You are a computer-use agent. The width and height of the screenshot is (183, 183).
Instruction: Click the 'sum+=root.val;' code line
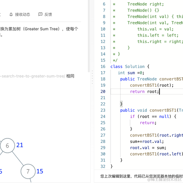pos(147,142)
